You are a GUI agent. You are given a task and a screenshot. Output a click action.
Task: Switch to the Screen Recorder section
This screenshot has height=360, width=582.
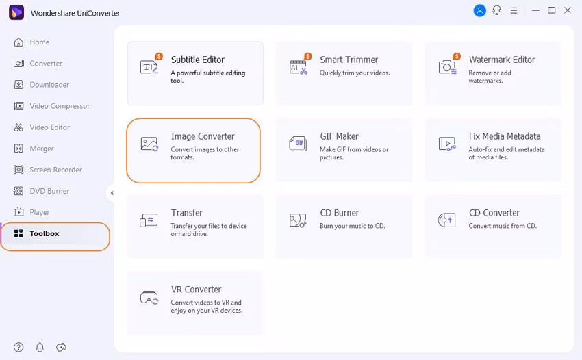[55, 170]
